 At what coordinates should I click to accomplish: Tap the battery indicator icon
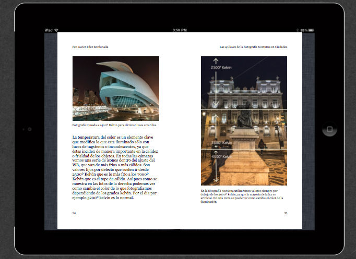[x=311, y=30]
